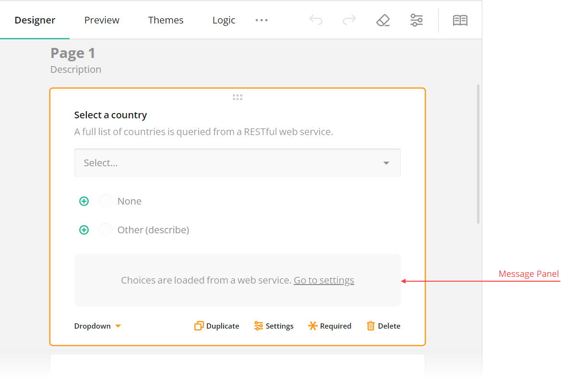This screenshot has height=377, width=562.
Task: Open the Logic tab
Action: click(x=224, y=20)
